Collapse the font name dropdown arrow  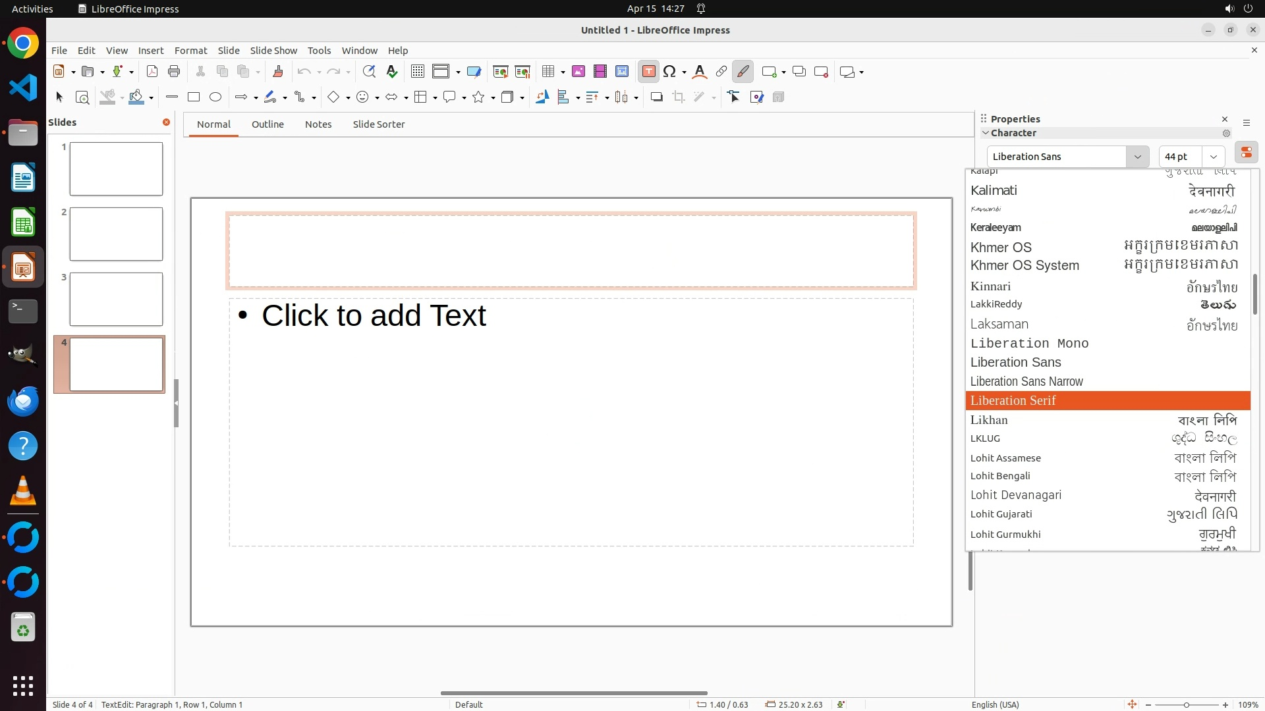[1137, 157]
